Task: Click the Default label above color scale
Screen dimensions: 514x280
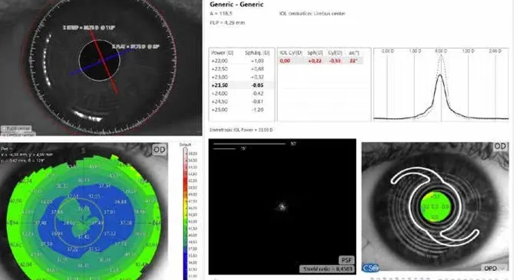Action: pyautogui.click(x=185, y=145)
